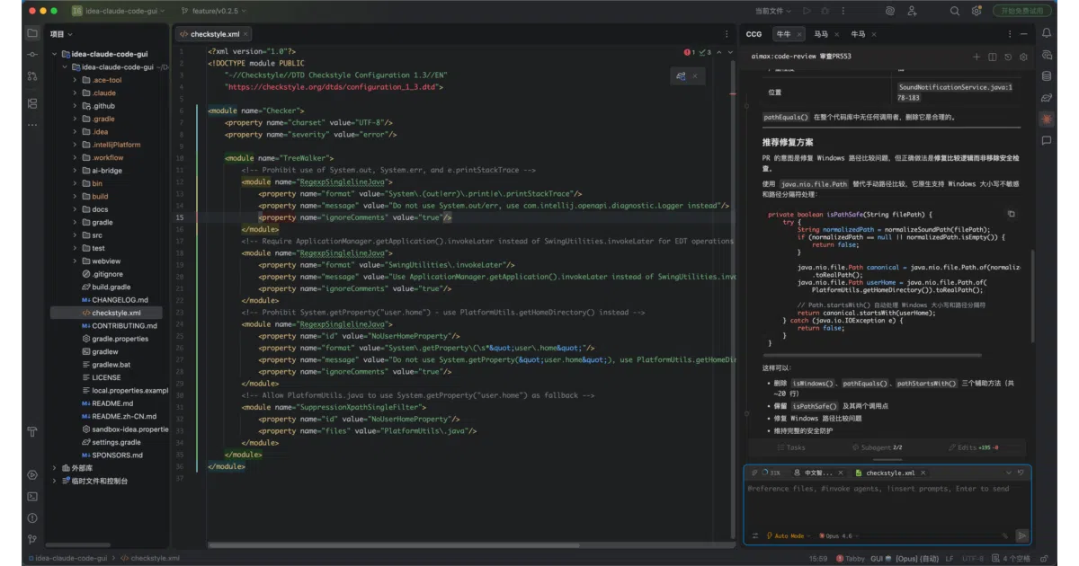This screenshot has height=566, width=1079.
Task: Expand the .github folder
Action: [x=75, y=105]
